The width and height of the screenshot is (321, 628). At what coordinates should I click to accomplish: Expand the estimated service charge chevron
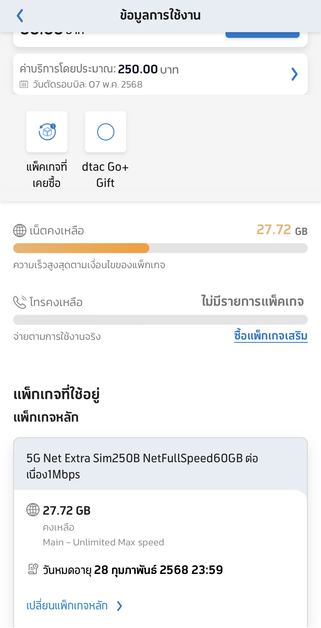[294, 74]
